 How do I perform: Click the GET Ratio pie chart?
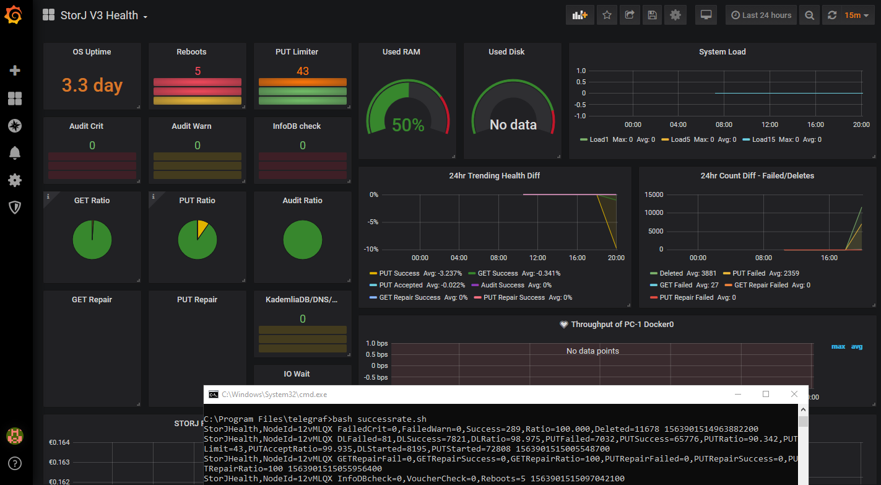92,240
